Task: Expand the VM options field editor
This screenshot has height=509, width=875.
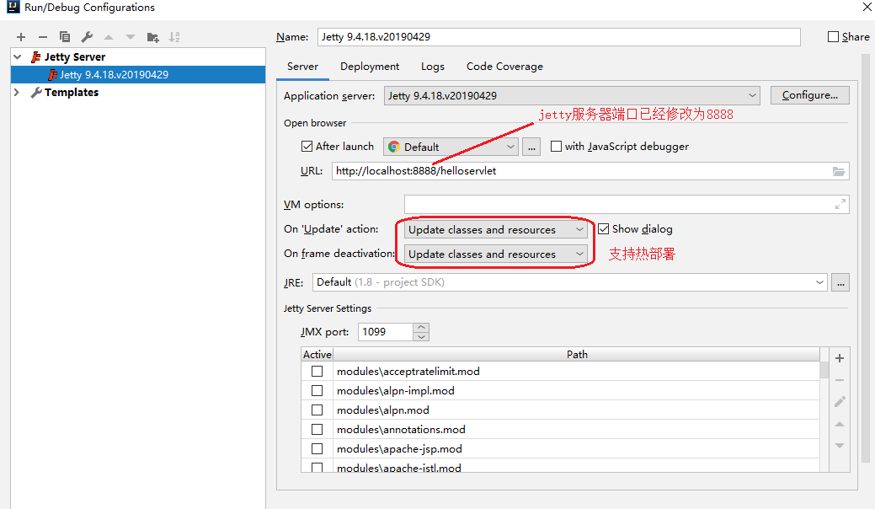Action: tap(840, 204)
